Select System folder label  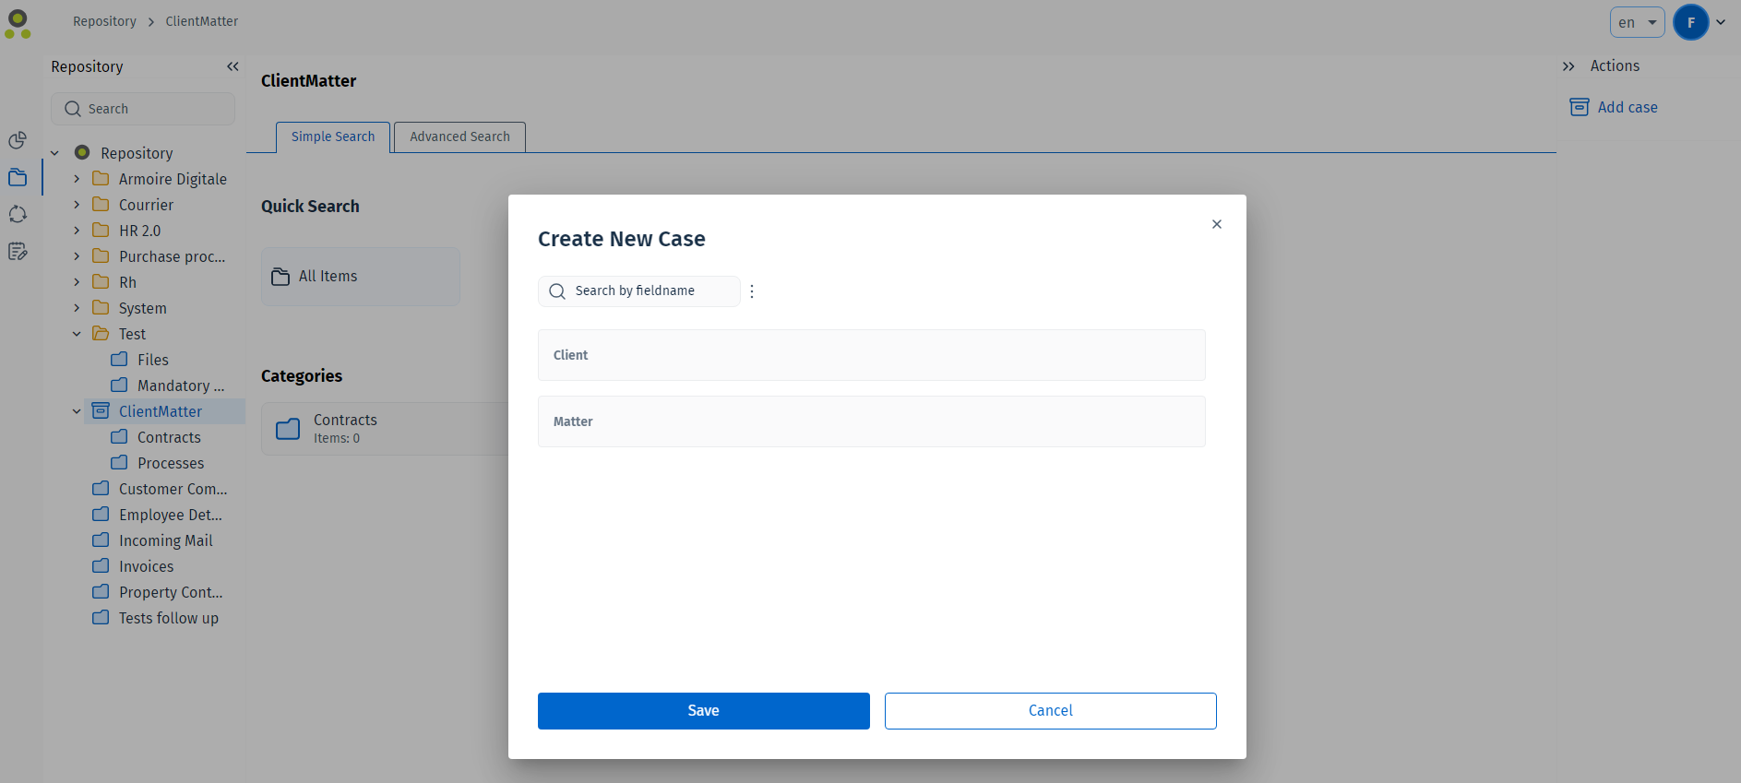[143, 308]
